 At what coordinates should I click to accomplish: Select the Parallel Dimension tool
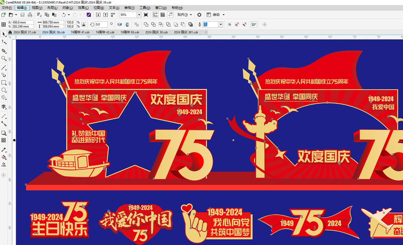coord(4,116)
